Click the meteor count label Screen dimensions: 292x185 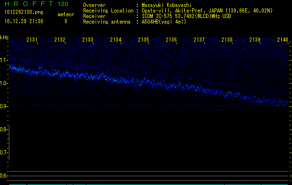[66, 14]
